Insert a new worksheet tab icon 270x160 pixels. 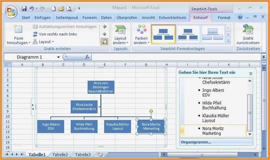click(x=100, y=154)
